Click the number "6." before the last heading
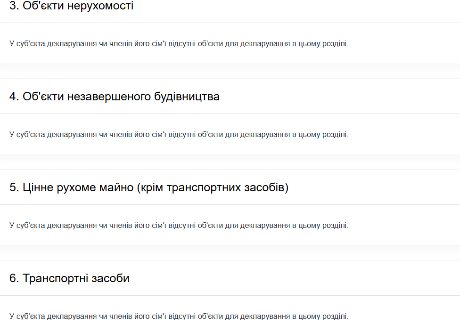Screen dimensions: 460x333 (14, 277)
